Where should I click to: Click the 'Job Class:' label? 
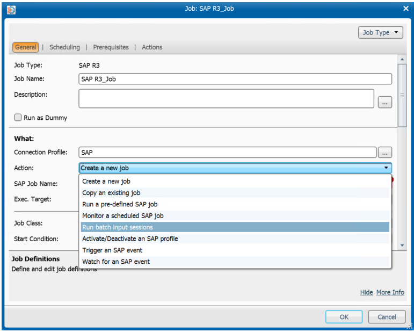click(x=28, y=223)
